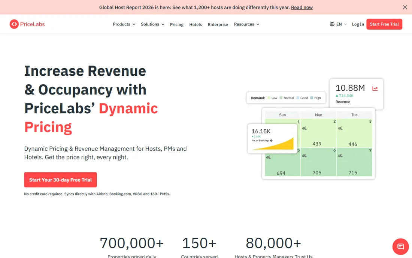Click the Sun column header
412x258 pixels.
pos(282,115)
